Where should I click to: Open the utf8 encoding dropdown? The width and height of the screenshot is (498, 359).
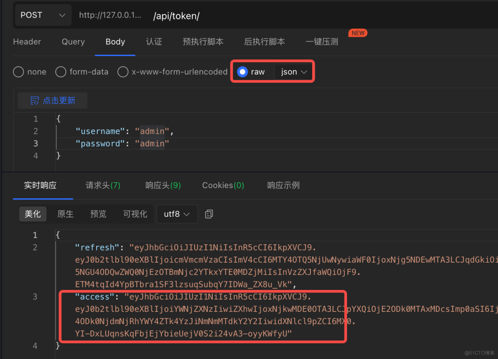coord(177,214)
